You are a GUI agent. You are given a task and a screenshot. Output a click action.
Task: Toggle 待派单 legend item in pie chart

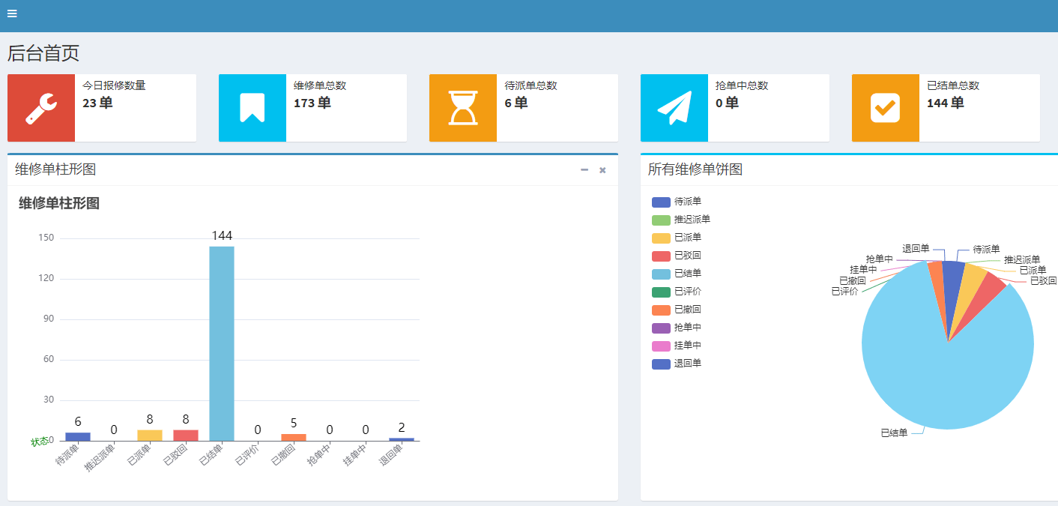point(677,202)
